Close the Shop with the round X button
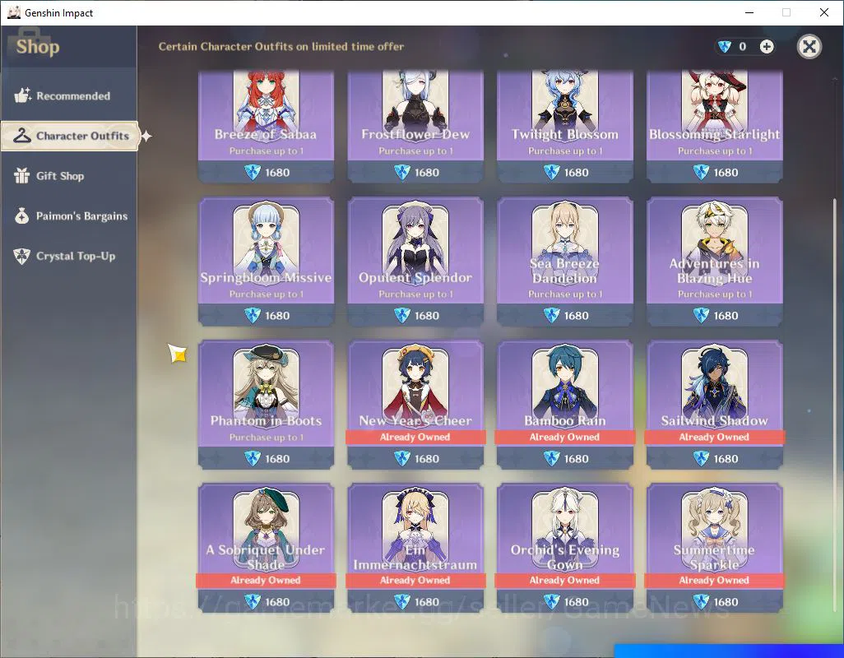The image size is (844, 658). click(x=809, y=47)
